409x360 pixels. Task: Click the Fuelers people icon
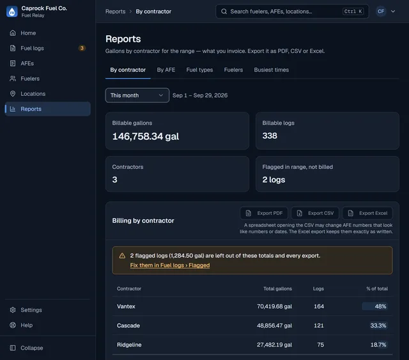pyautogui.click(x=13, y=78)
